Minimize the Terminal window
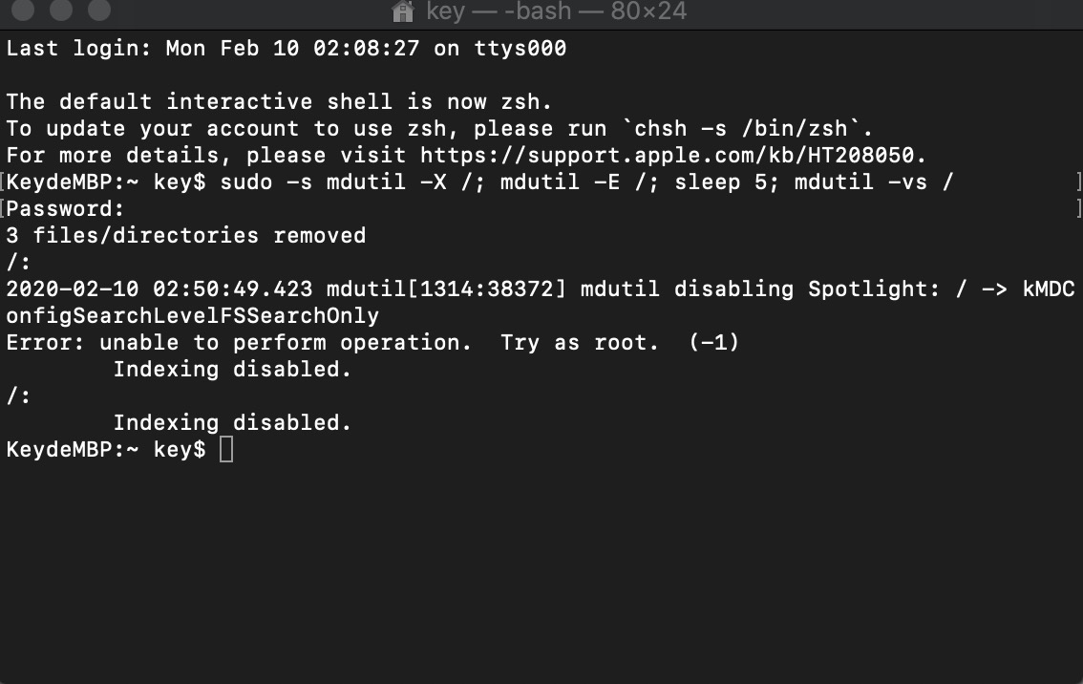The height and width of the screenshot is (684, 1083). point(62,11)
